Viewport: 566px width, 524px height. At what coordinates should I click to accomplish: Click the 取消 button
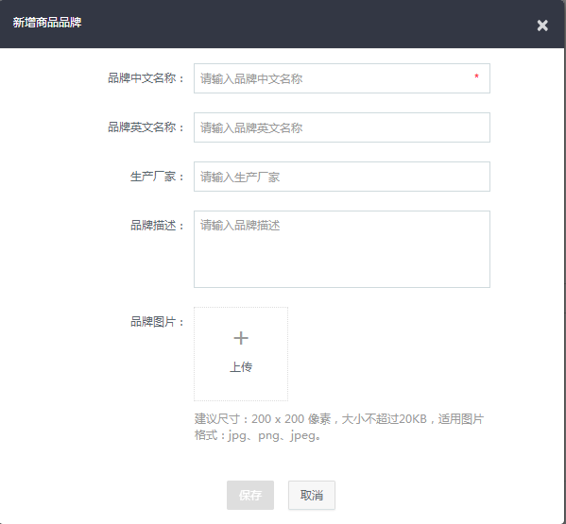[x=312, y=495]
